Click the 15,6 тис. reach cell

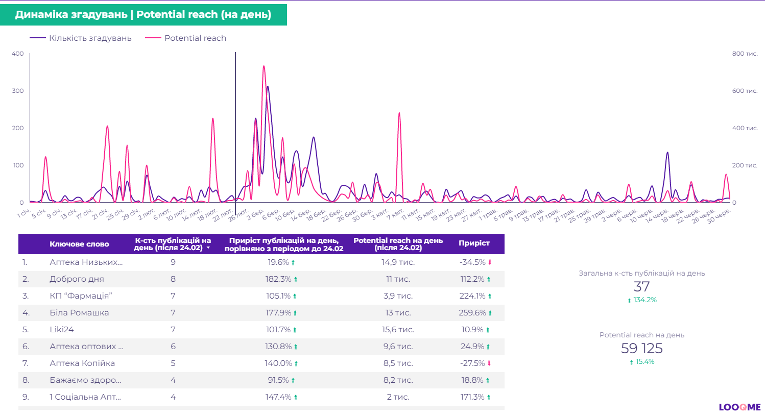point(398,330)
